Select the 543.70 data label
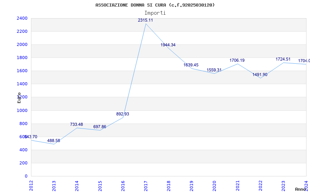 pos(31,137)
